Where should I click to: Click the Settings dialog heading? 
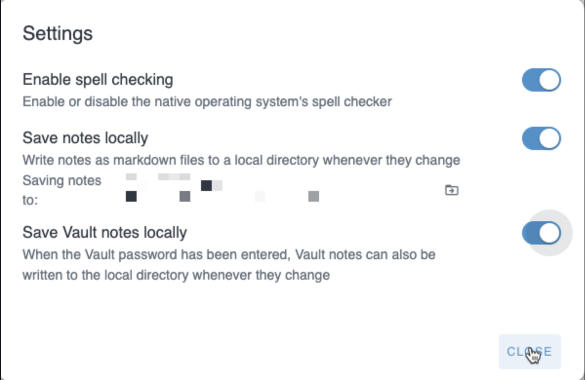point(58,34)
